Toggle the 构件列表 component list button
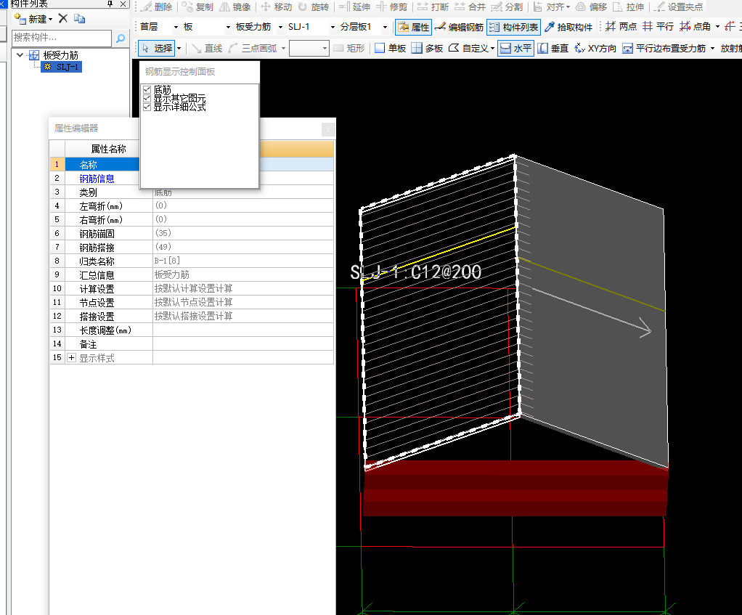The image size is (742, 615). click(513, 27)
